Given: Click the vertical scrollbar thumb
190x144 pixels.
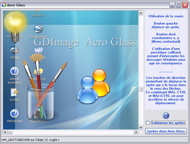Looking at the screenshot, I should pyautogui.click(x=141, y=89).
